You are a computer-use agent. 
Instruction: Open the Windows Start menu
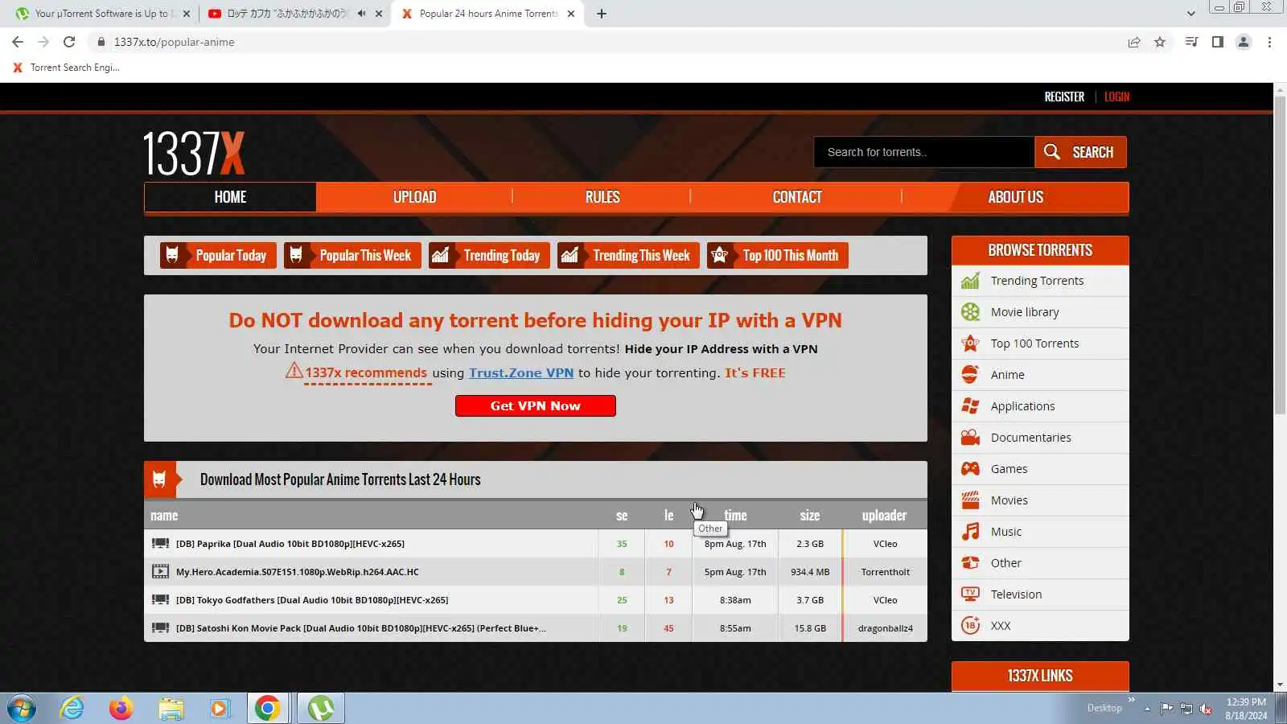22,708
